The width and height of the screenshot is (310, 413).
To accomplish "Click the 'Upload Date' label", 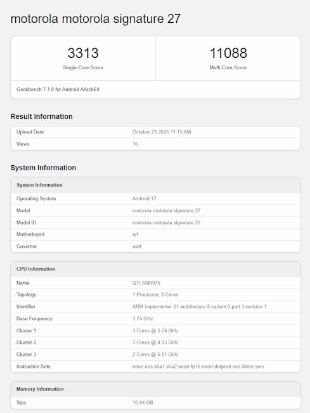I will tap(30, 132).
